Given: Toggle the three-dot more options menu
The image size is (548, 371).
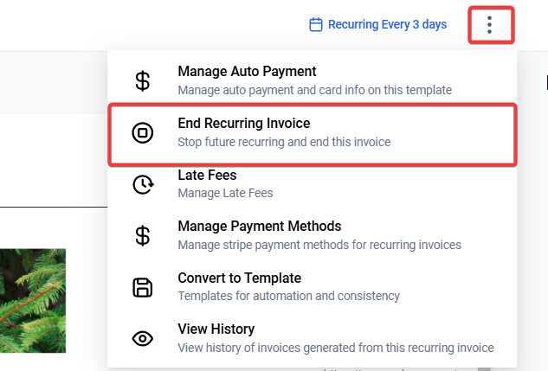Looking at the screenshot, I should 490,25.
